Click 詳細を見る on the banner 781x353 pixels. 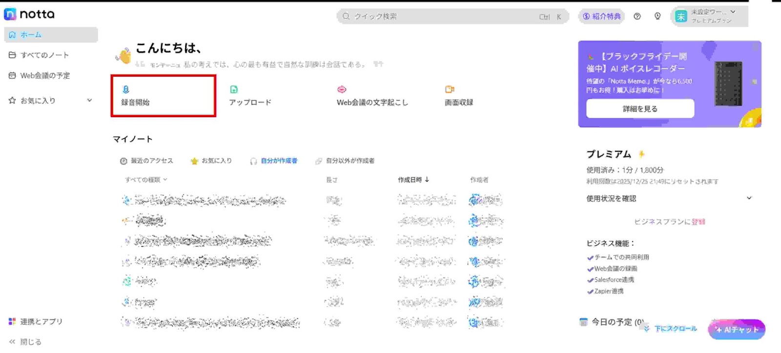[x=640, y=108]
